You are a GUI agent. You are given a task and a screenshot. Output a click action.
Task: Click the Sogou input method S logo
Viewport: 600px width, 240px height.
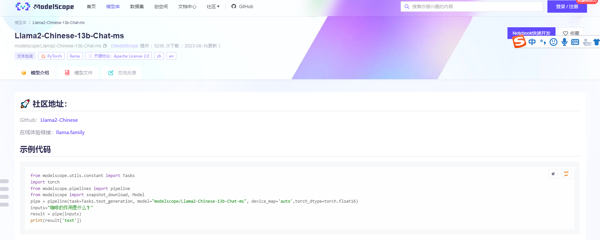(x=519, y=42)
